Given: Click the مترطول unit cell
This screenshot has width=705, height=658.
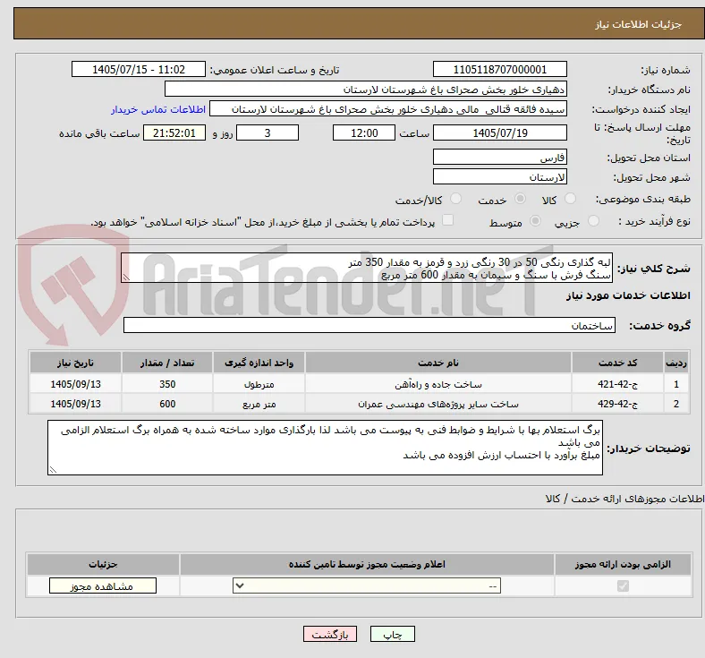Looking at the screenshot, I should tap(259, 384).
